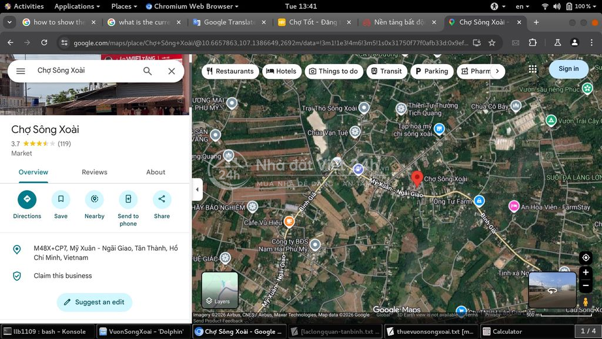
Task: Zoom out on the map
Action: click(x=586, y=285)
